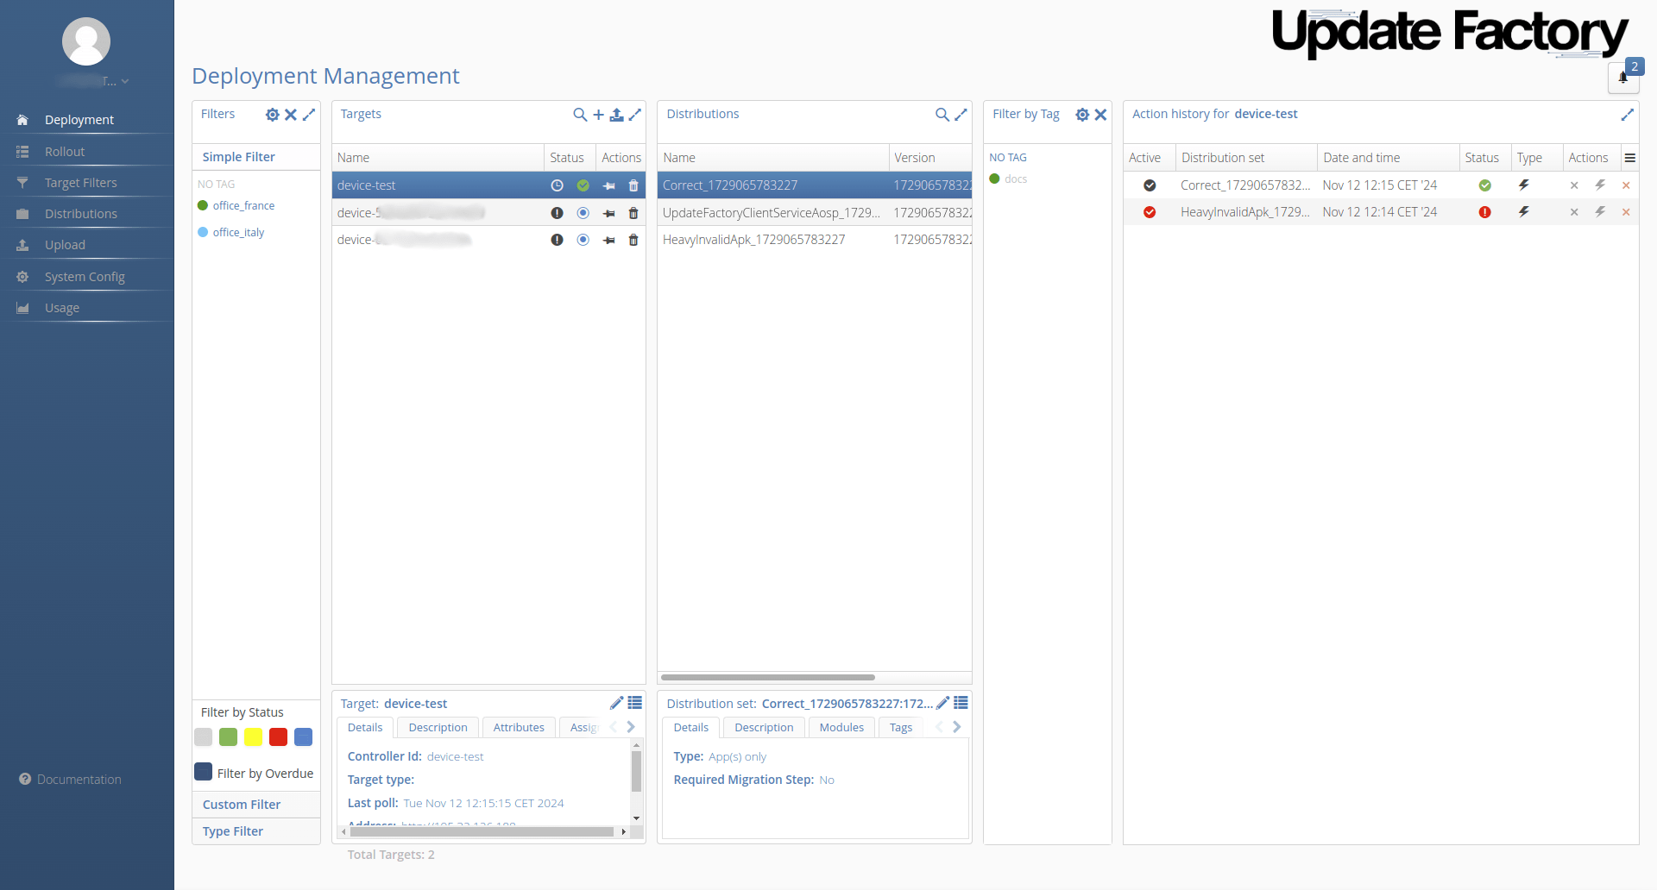Edit the Correct distribution set details

[x=942, y=703]
